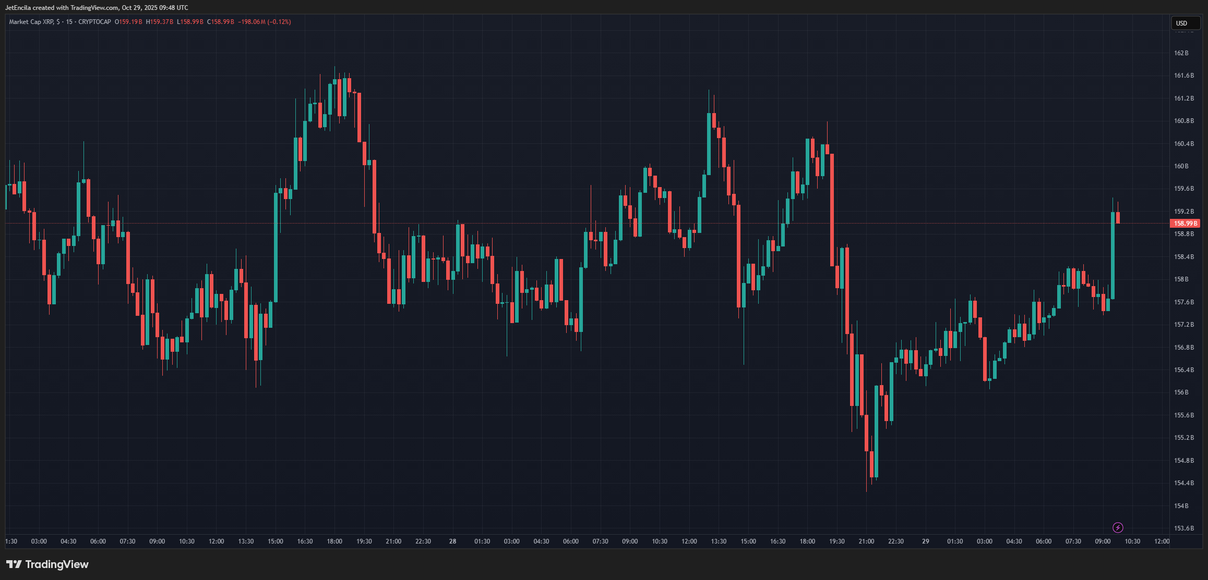Click the date marker 28 on time axis
The image size is (1208, 580).
[452, 541]
